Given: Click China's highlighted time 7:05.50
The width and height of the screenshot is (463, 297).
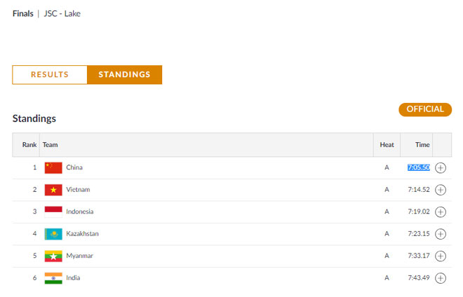Looking at the screenshot, I should coord(419,167).
